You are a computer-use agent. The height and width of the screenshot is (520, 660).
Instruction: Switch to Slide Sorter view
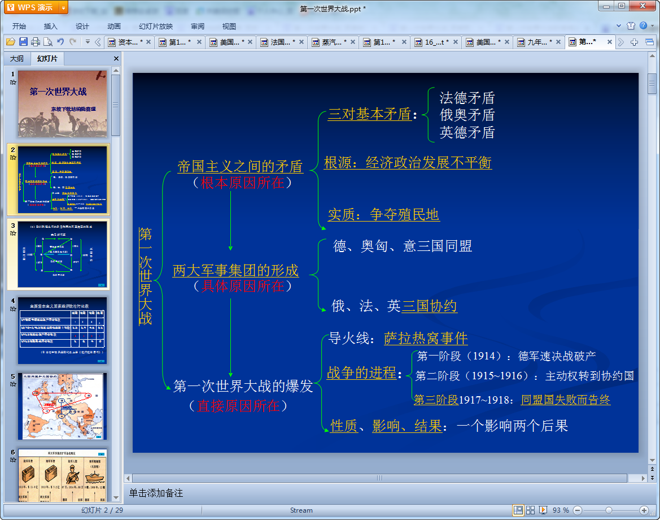(x=530, y=510)
